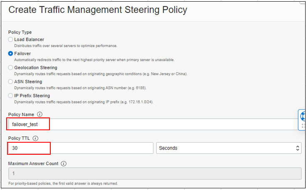Open the Seconds unit dropdown
This screenshot has width=306, height=190.
pyautogui.click(x=229, y=148)
